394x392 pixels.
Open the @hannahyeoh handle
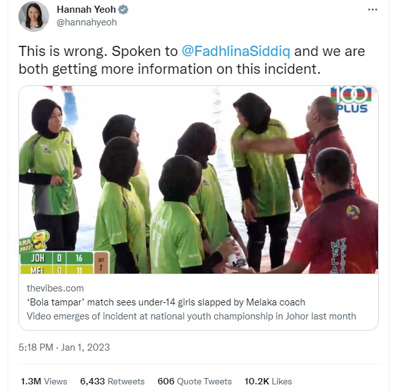(x=87, y=22)
